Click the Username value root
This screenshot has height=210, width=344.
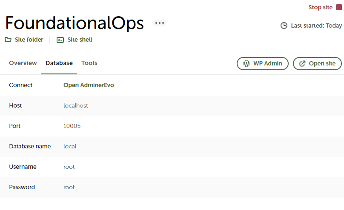click(x=69, y=167)
